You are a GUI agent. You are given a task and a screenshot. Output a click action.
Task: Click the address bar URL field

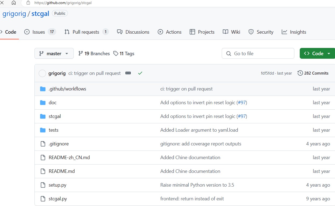[x=178, y=3]
